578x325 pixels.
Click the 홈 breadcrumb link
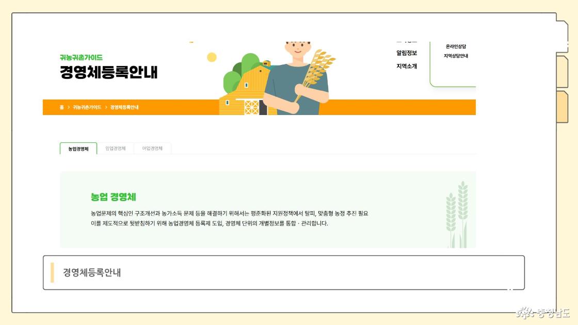pos(61,107)
